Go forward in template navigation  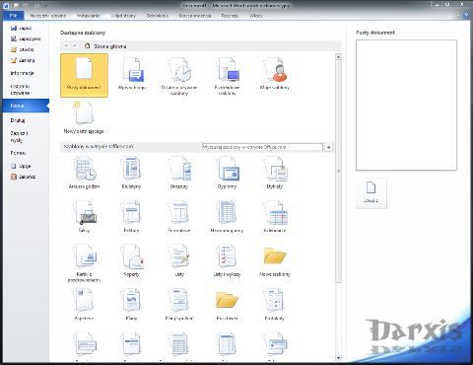click(x=75, y=46)
